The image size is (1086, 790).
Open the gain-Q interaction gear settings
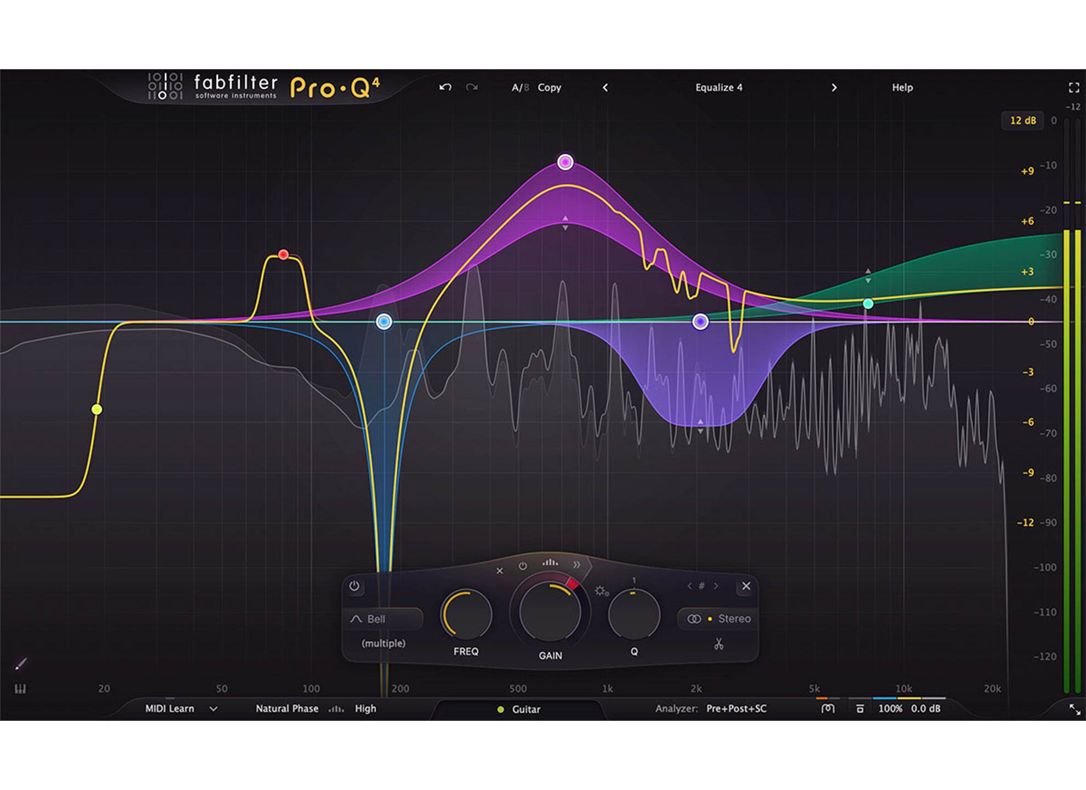[601, 591]
